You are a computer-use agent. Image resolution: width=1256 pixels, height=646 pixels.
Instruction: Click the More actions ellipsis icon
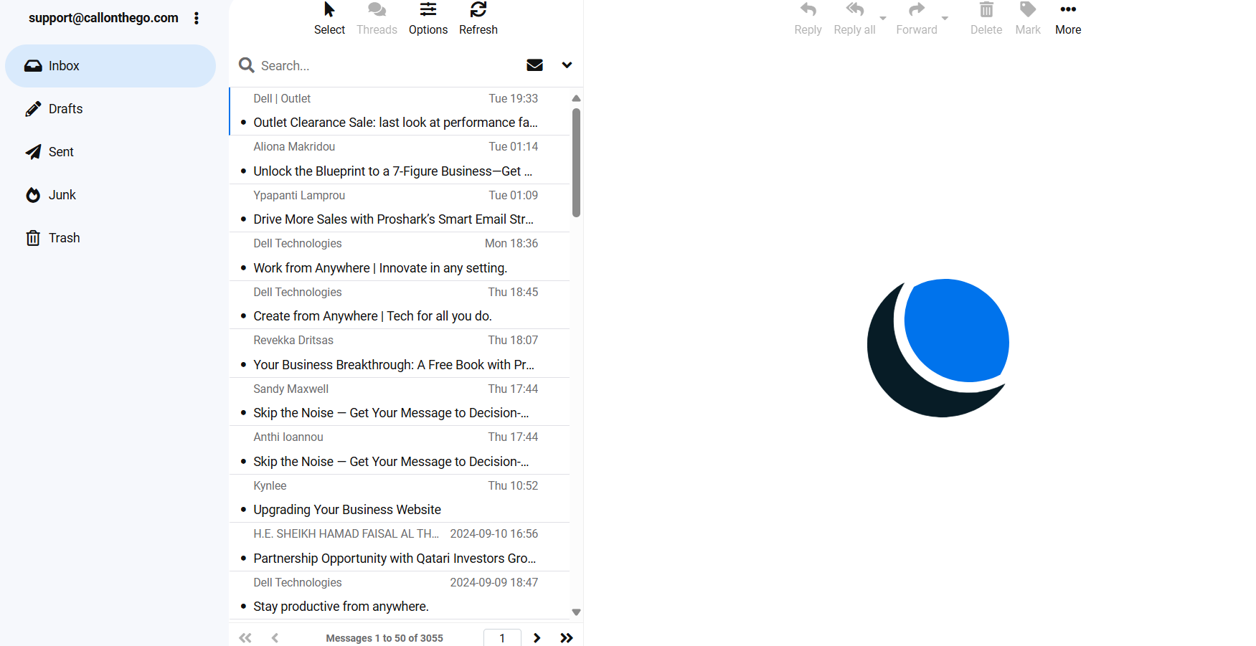click(1067, 10)
